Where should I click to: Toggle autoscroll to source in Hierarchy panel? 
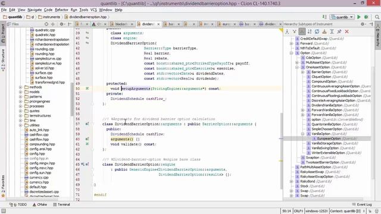click(x=324, y=32)
